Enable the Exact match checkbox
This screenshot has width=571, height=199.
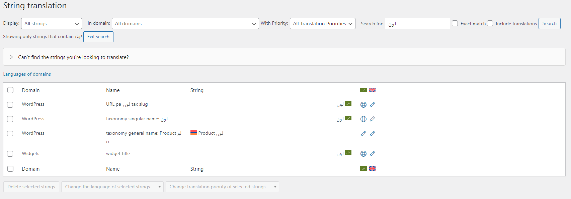[x=455, y=23]
